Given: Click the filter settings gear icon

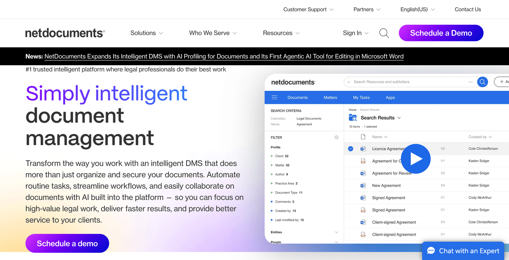Looking at the screenshot, I should [336, 137].
